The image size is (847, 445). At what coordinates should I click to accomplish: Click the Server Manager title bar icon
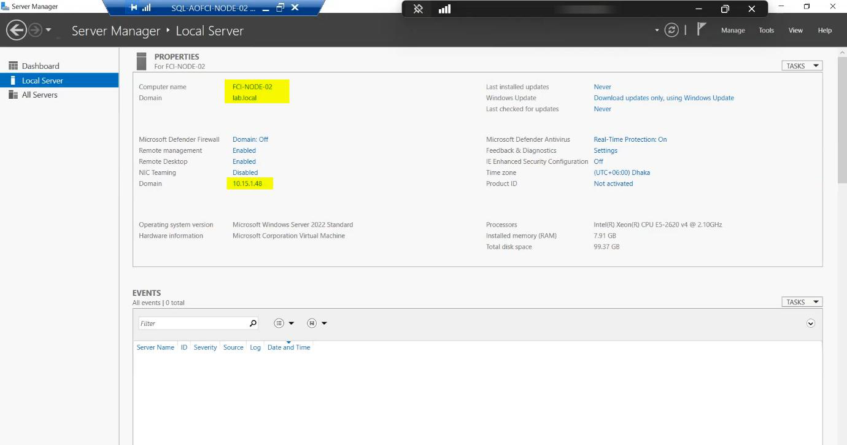(5, 6)
